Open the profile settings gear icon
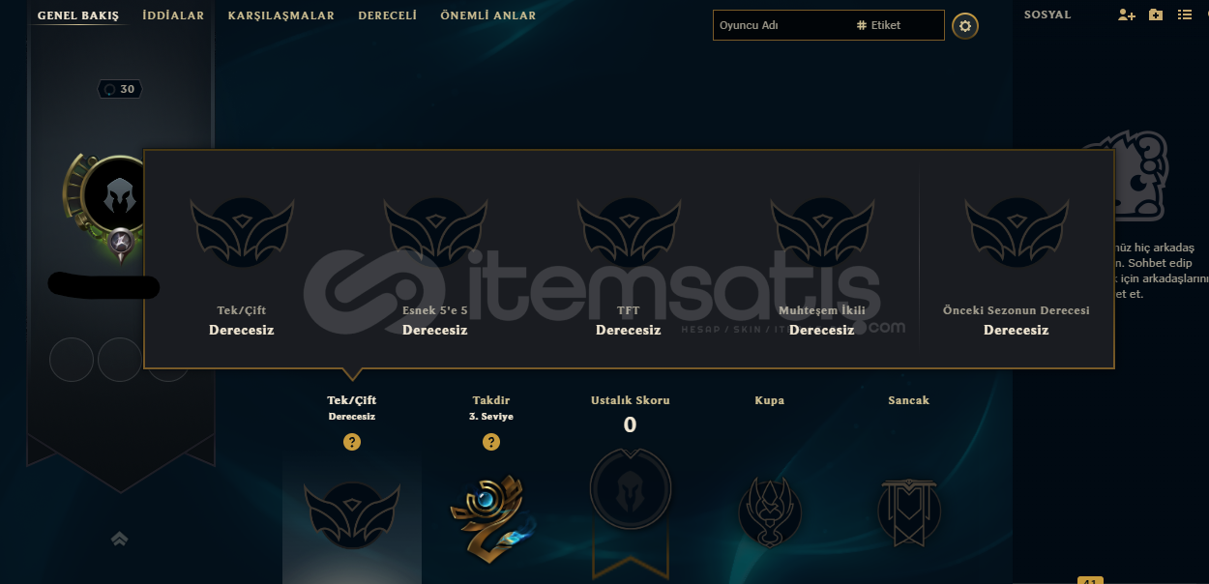 click(x=964, y=25)
